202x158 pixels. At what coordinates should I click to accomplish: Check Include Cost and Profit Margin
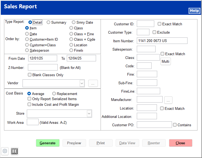tap(30, 104)
